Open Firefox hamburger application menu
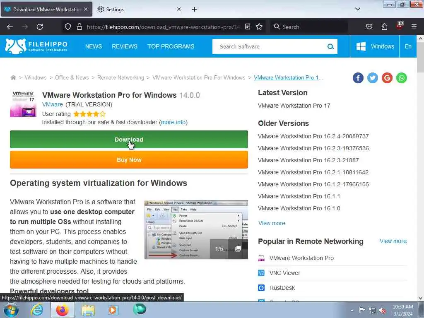 [x=414, y=26]
